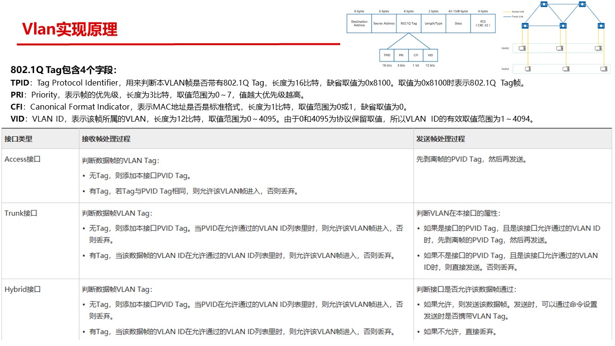Click the heading '802.1Q Tag包含4个字段:'
The width and height of the screenshot is (615, 346).
click(x=64, y=70)
